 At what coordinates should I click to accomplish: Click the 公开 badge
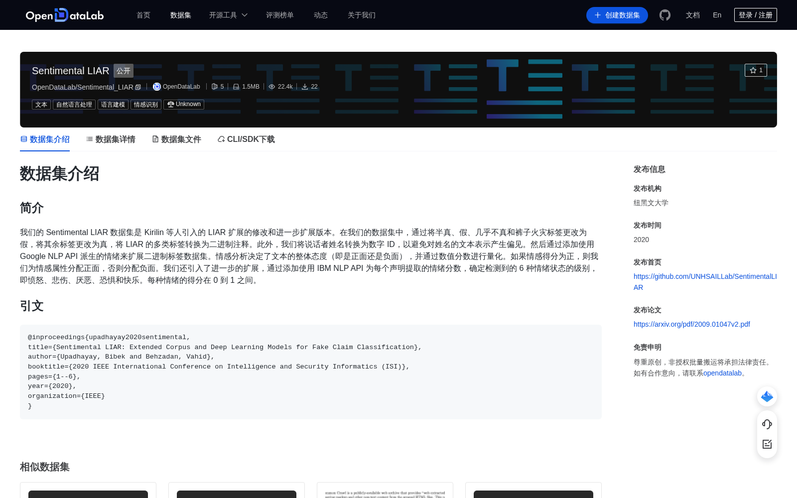124,71
